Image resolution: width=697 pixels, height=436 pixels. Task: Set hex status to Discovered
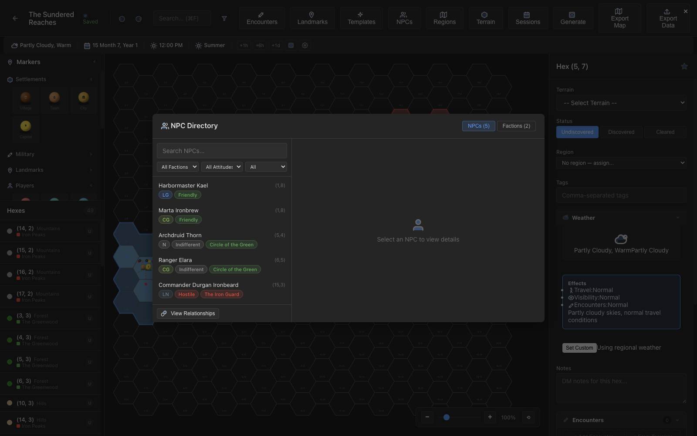(621, 132)
